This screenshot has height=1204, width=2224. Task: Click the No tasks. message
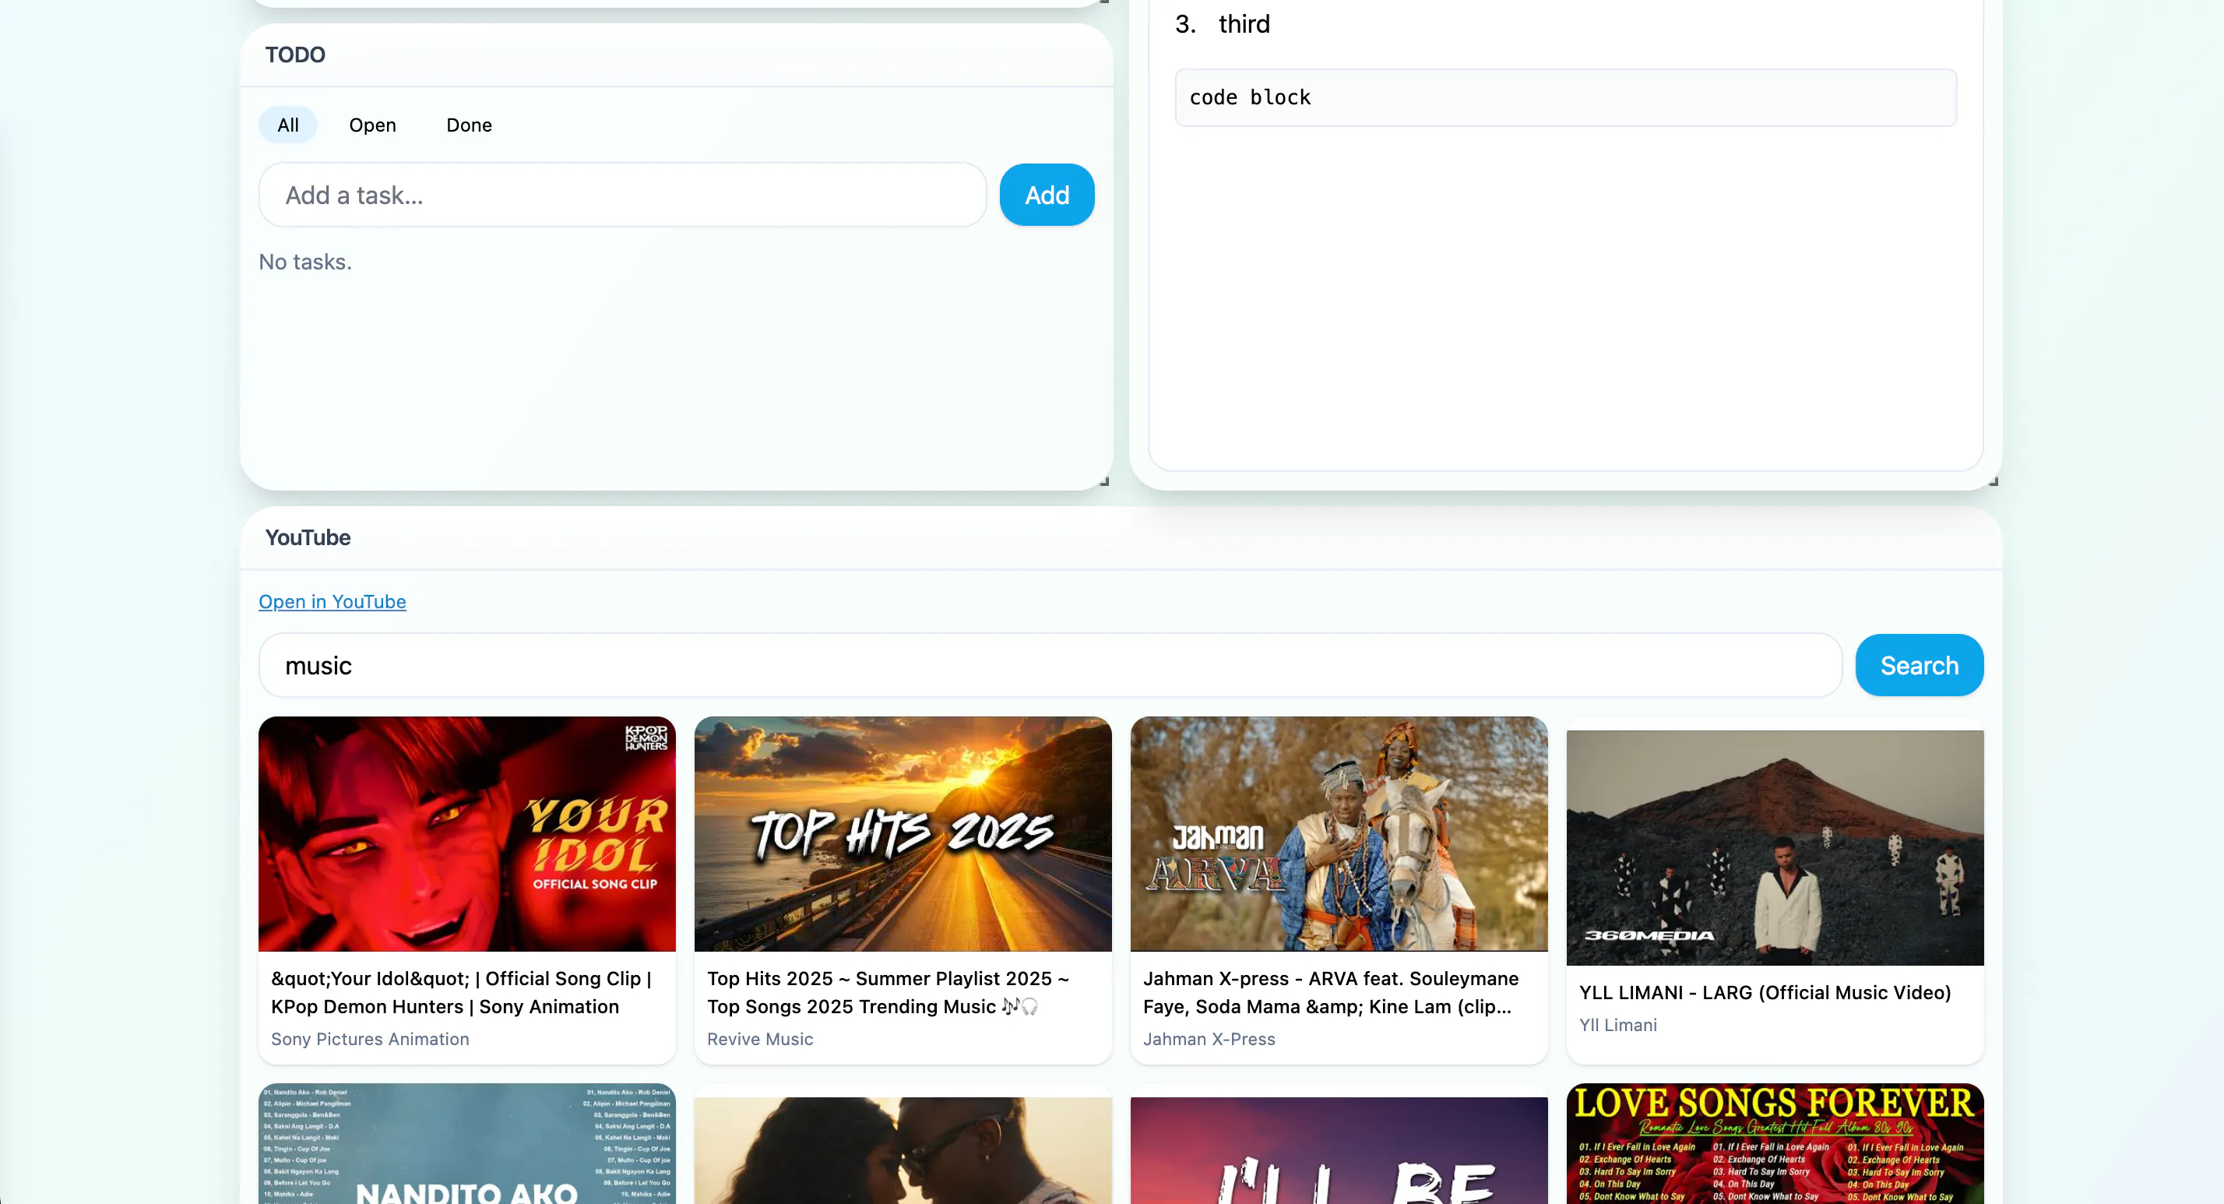[x=304, y=262]
